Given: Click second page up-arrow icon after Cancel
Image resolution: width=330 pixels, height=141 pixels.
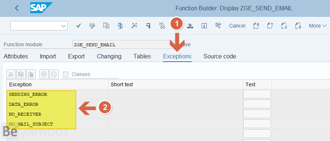Looking at the screenshot, I should [270, 26].
